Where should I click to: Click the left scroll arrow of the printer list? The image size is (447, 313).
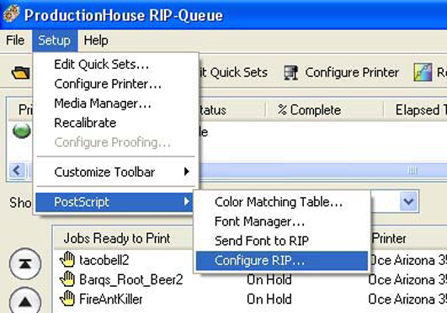coord(17,171)
